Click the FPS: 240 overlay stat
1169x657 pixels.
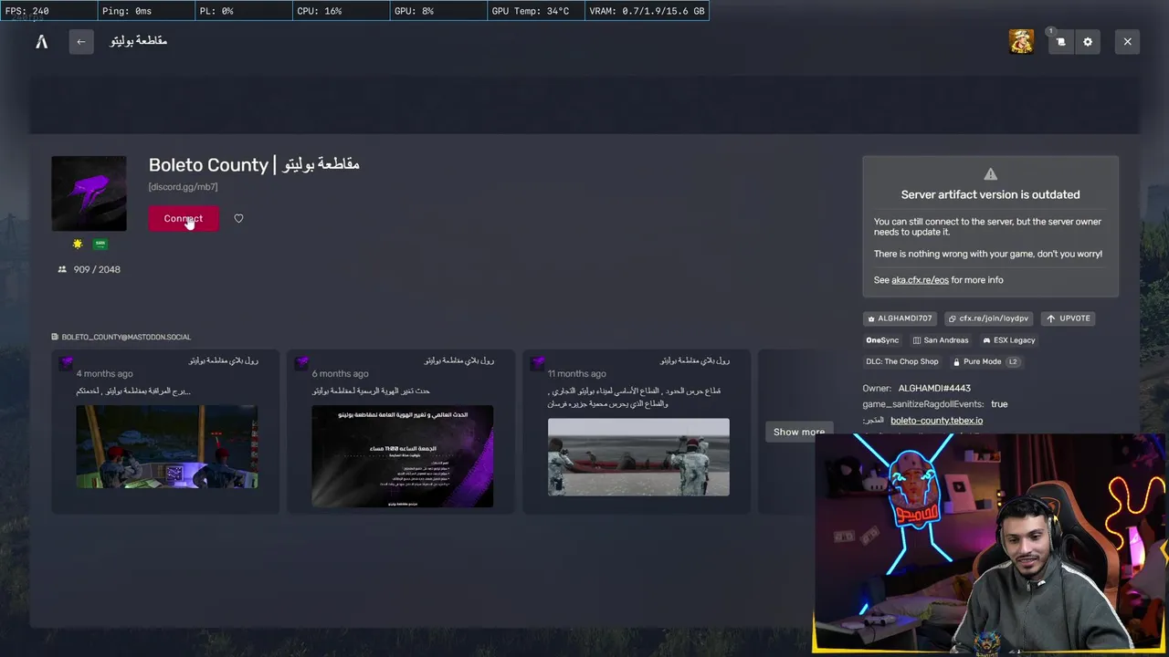(x=49, y=11)
